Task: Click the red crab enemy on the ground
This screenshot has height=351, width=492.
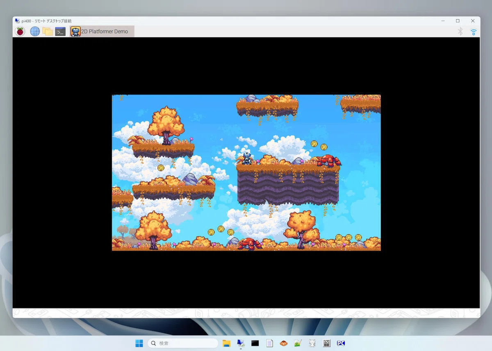Action: click(x=250, y=244)
